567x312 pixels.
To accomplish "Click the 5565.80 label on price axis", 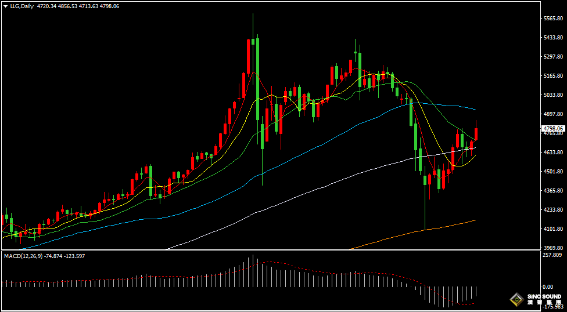I will coord(552,19).
